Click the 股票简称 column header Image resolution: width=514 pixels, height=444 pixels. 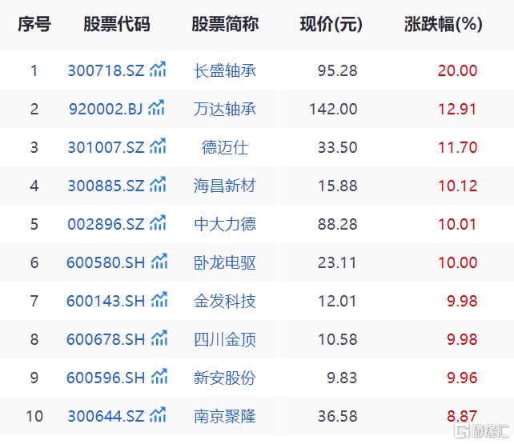pyautogui.click(x=225, y=24)
